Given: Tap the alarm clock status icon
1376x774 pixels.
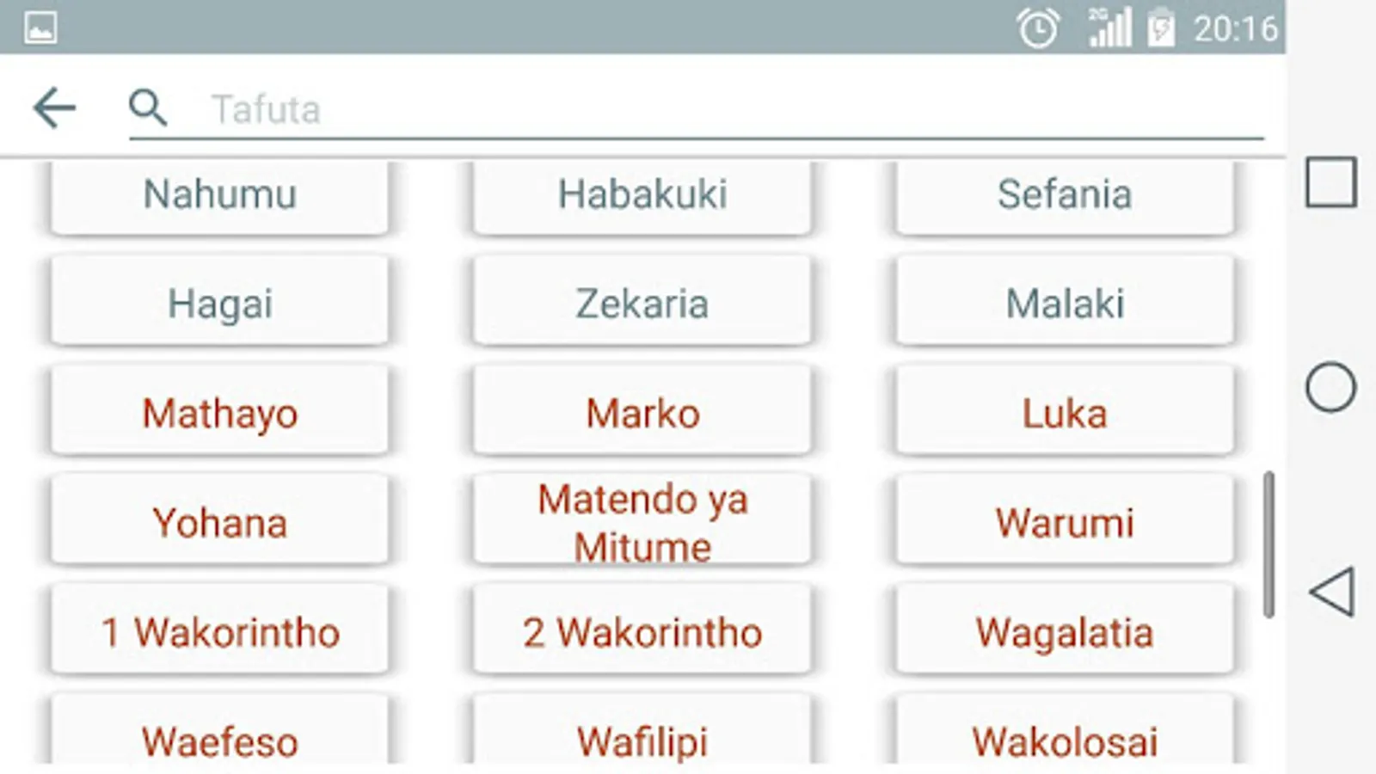Looking at the screenshot, I should click(1038, 29).
